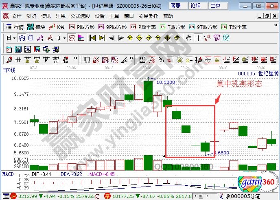Click the 论坛 button
The width and height of the screenshot is (280, 200).
coord(196,5)
